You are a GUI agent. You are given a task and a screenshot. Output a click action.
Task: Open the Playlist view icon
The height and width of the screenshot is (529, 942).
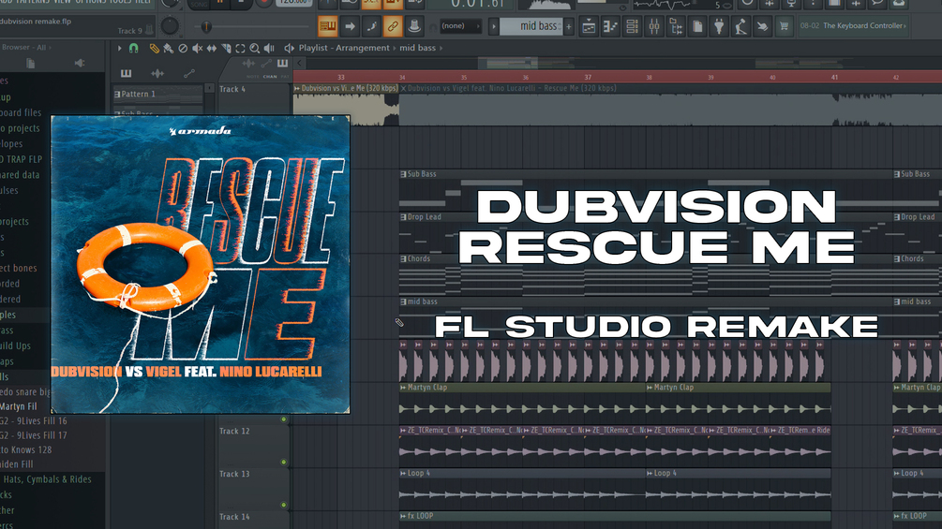coord(589,26)
